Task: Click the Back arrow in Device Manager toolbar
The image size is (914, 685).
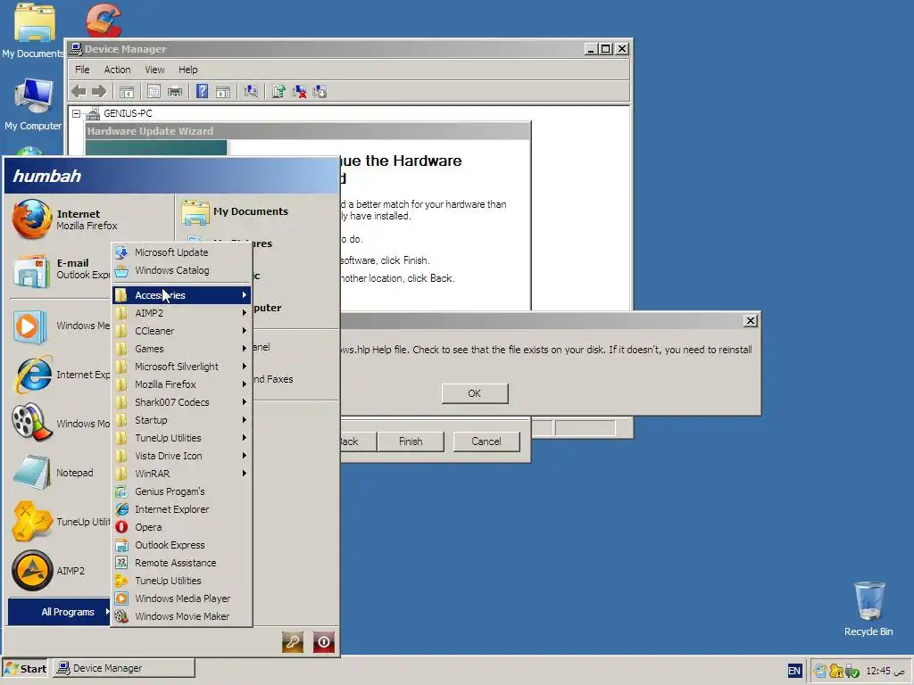Action: pos(79,92)
